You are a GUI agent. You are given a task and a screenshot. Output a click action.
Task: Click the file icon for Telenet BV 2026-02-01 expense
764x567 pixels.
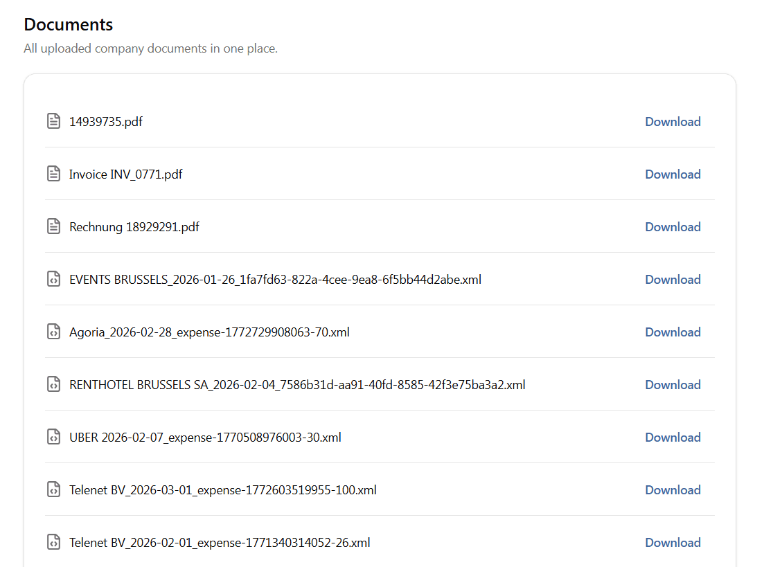pyautogui.click(x=53, y=542)
